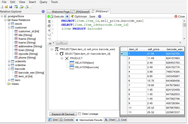Insert the union operator symbol
The width and height of the screenshot is (188, 124).
[x=49, y=35]
